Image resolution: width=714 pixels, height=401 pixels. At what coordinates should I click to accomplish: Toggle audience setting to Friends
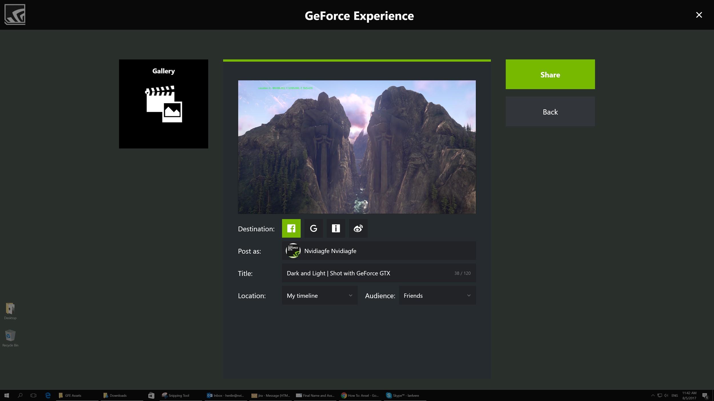coord(436,295)
